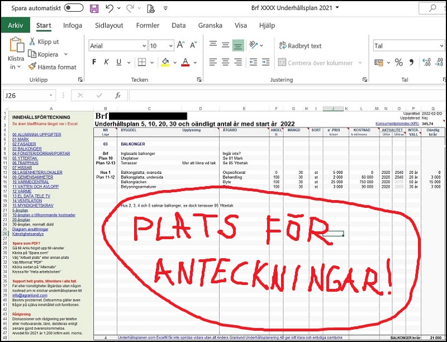The width and height of the screenshot is (447, 342).
Task: Align text to vertical middle
Action: [226, 45]
